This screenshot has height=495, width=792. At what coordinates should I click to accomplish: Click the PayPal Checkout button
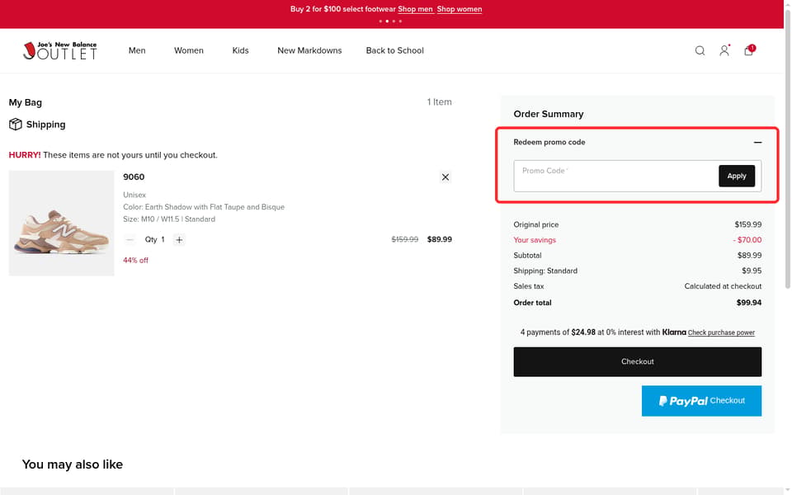(x=701, y=401)
